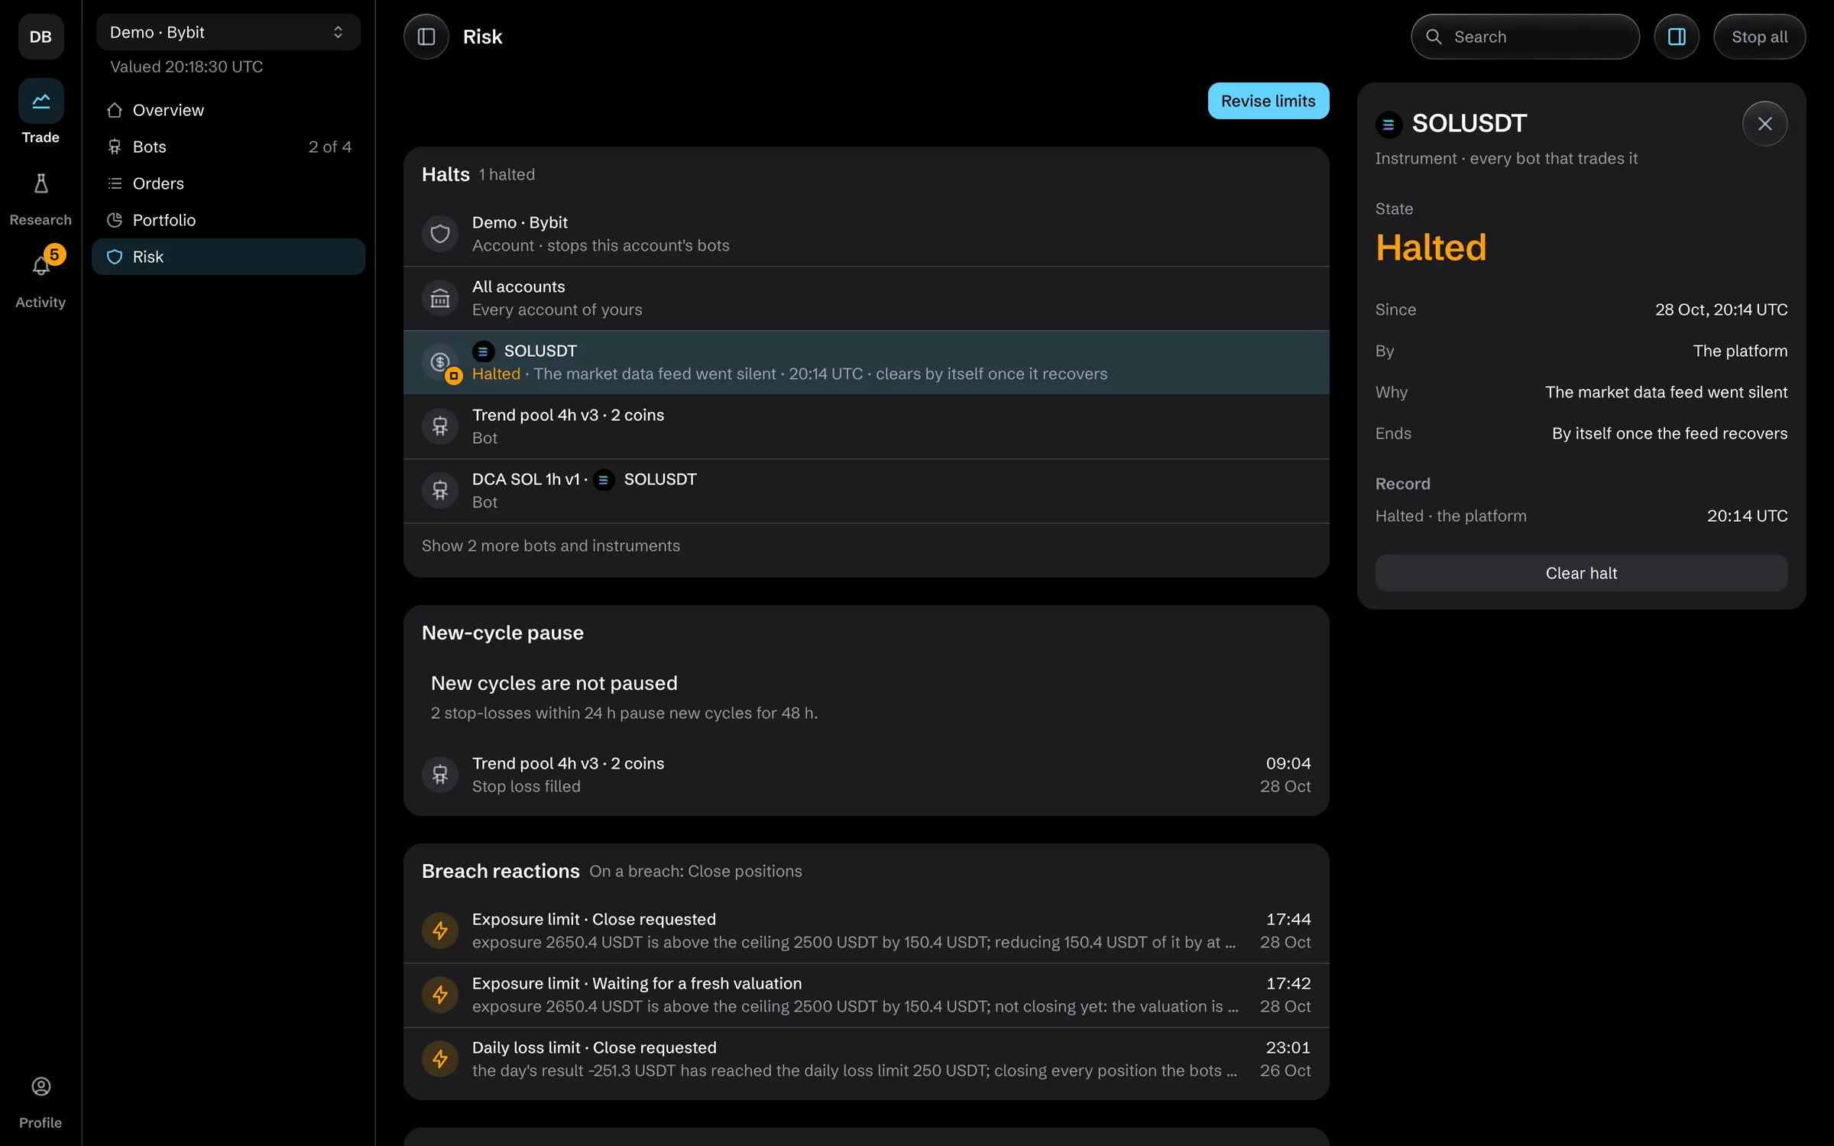Go to Overview in the sidebar
Viewport: 1834px width, 1146px height.
(228, 110)
